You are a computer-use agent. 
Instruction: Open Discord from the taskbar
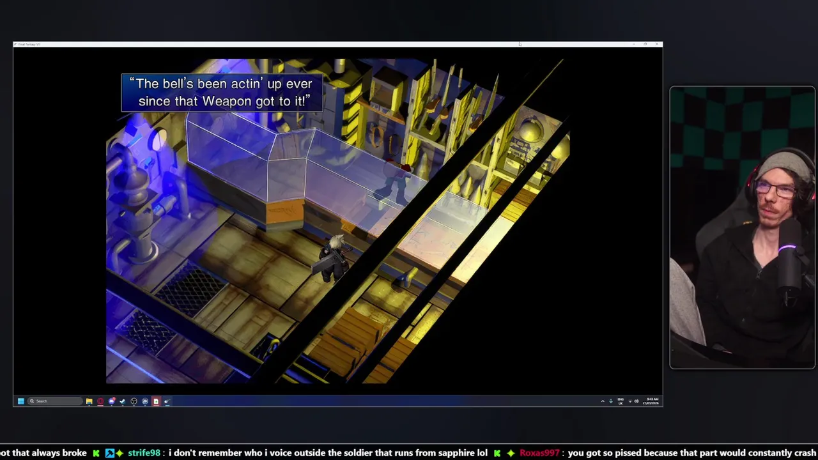112,401
